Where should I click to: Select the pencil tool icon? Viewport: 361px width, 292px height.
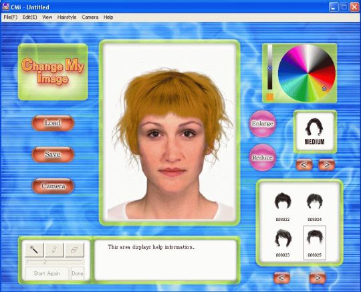coord(54,250)
